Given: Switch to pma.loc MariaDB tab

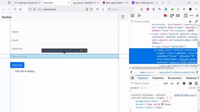Looking at the screenshot, I should pyautogui.click(x=86, y=3).
